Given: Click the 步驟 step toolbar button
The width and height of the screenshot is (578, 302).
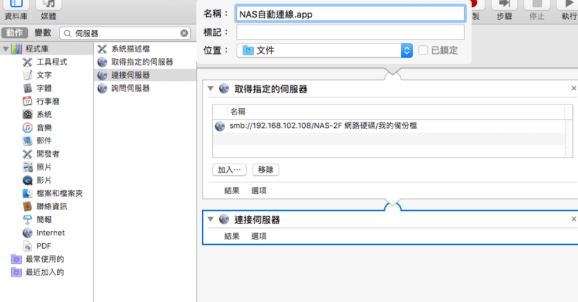Looking at the screenshot, I should tap(504, 5).
